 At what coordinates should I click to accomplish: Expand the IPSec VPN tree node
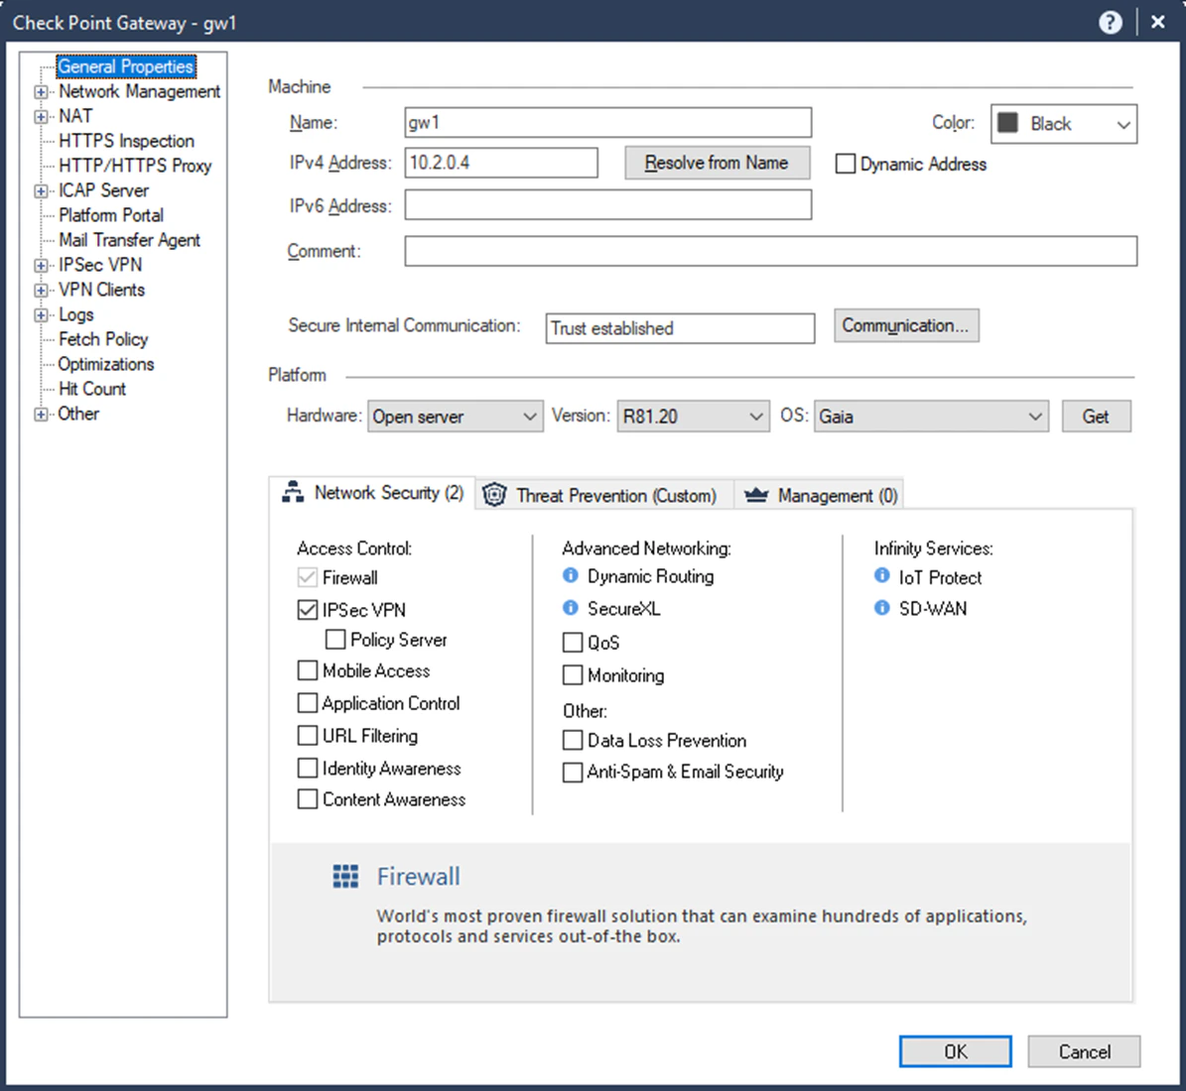click(x=41, y=266)
